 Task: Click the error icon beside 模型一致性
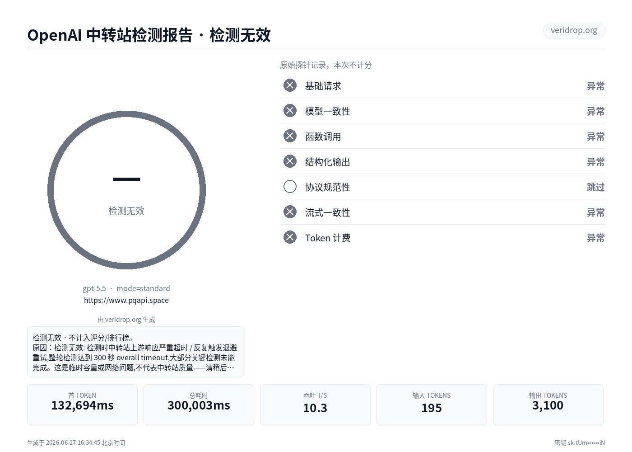pos(290,111)
